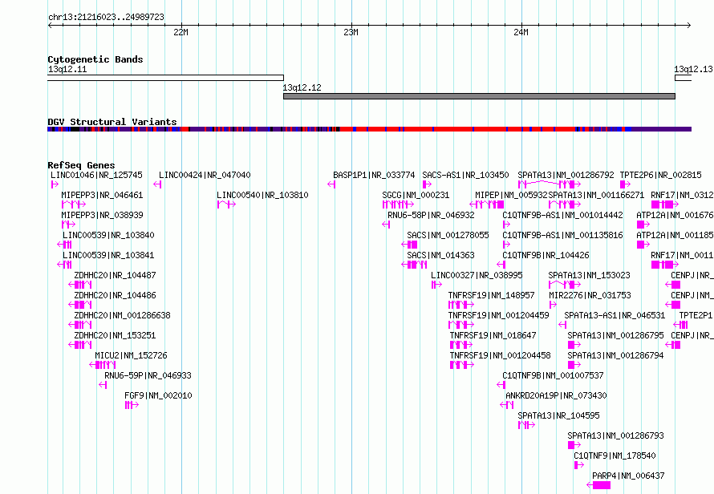Click the LINC00539|NR_103840 transcript glyph
Screen dimensions: 714x494
click(x=64, y=245)
